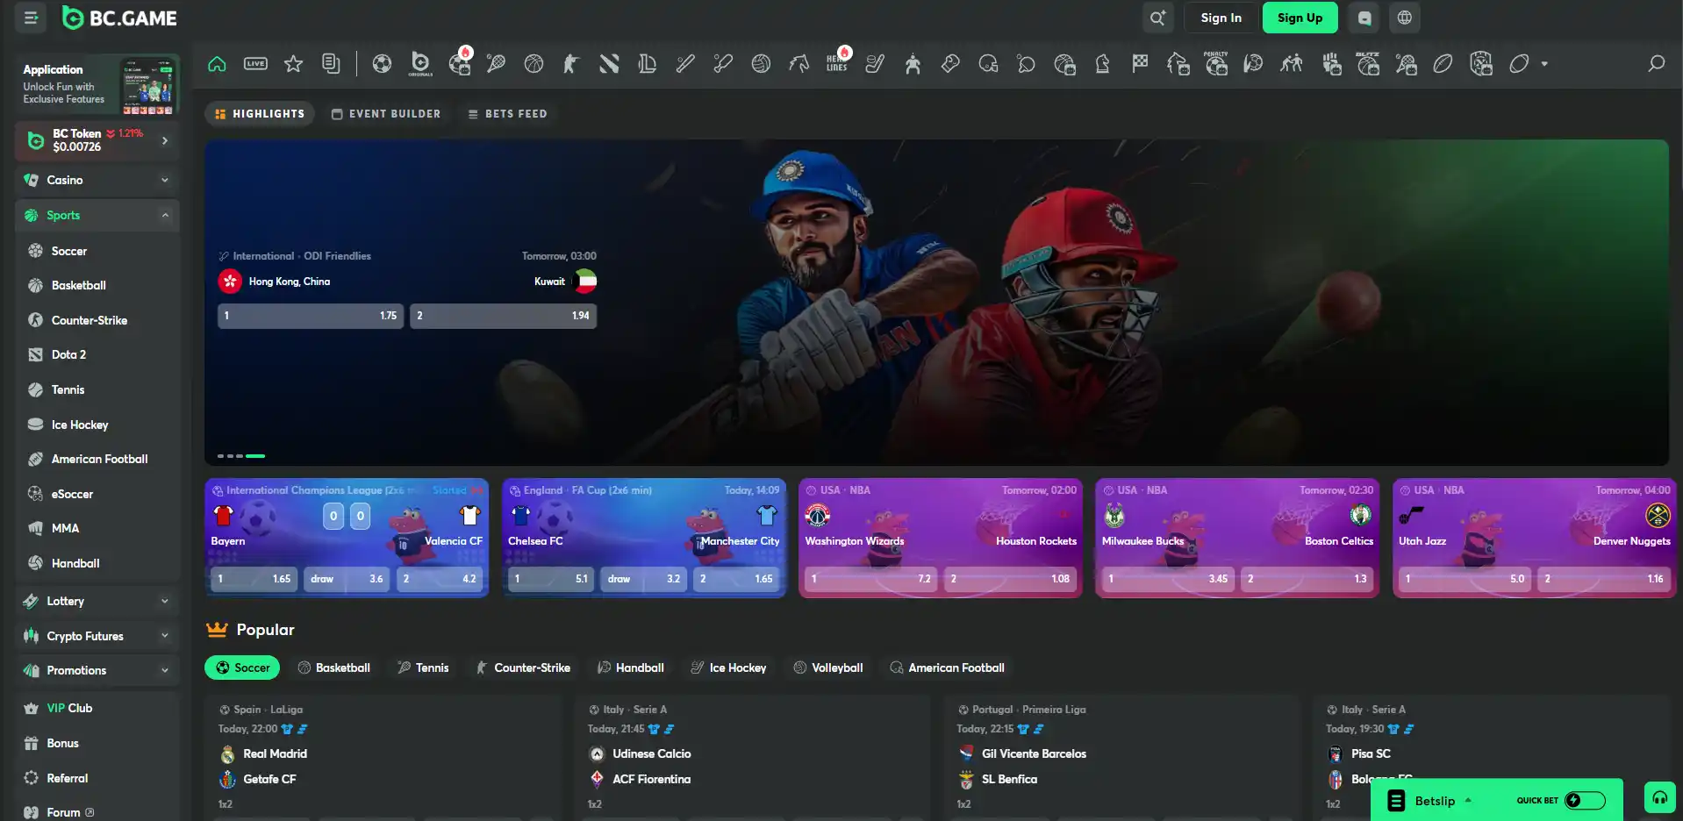
Task: Open the header search icon button
Action: [x=1157, y=18]
